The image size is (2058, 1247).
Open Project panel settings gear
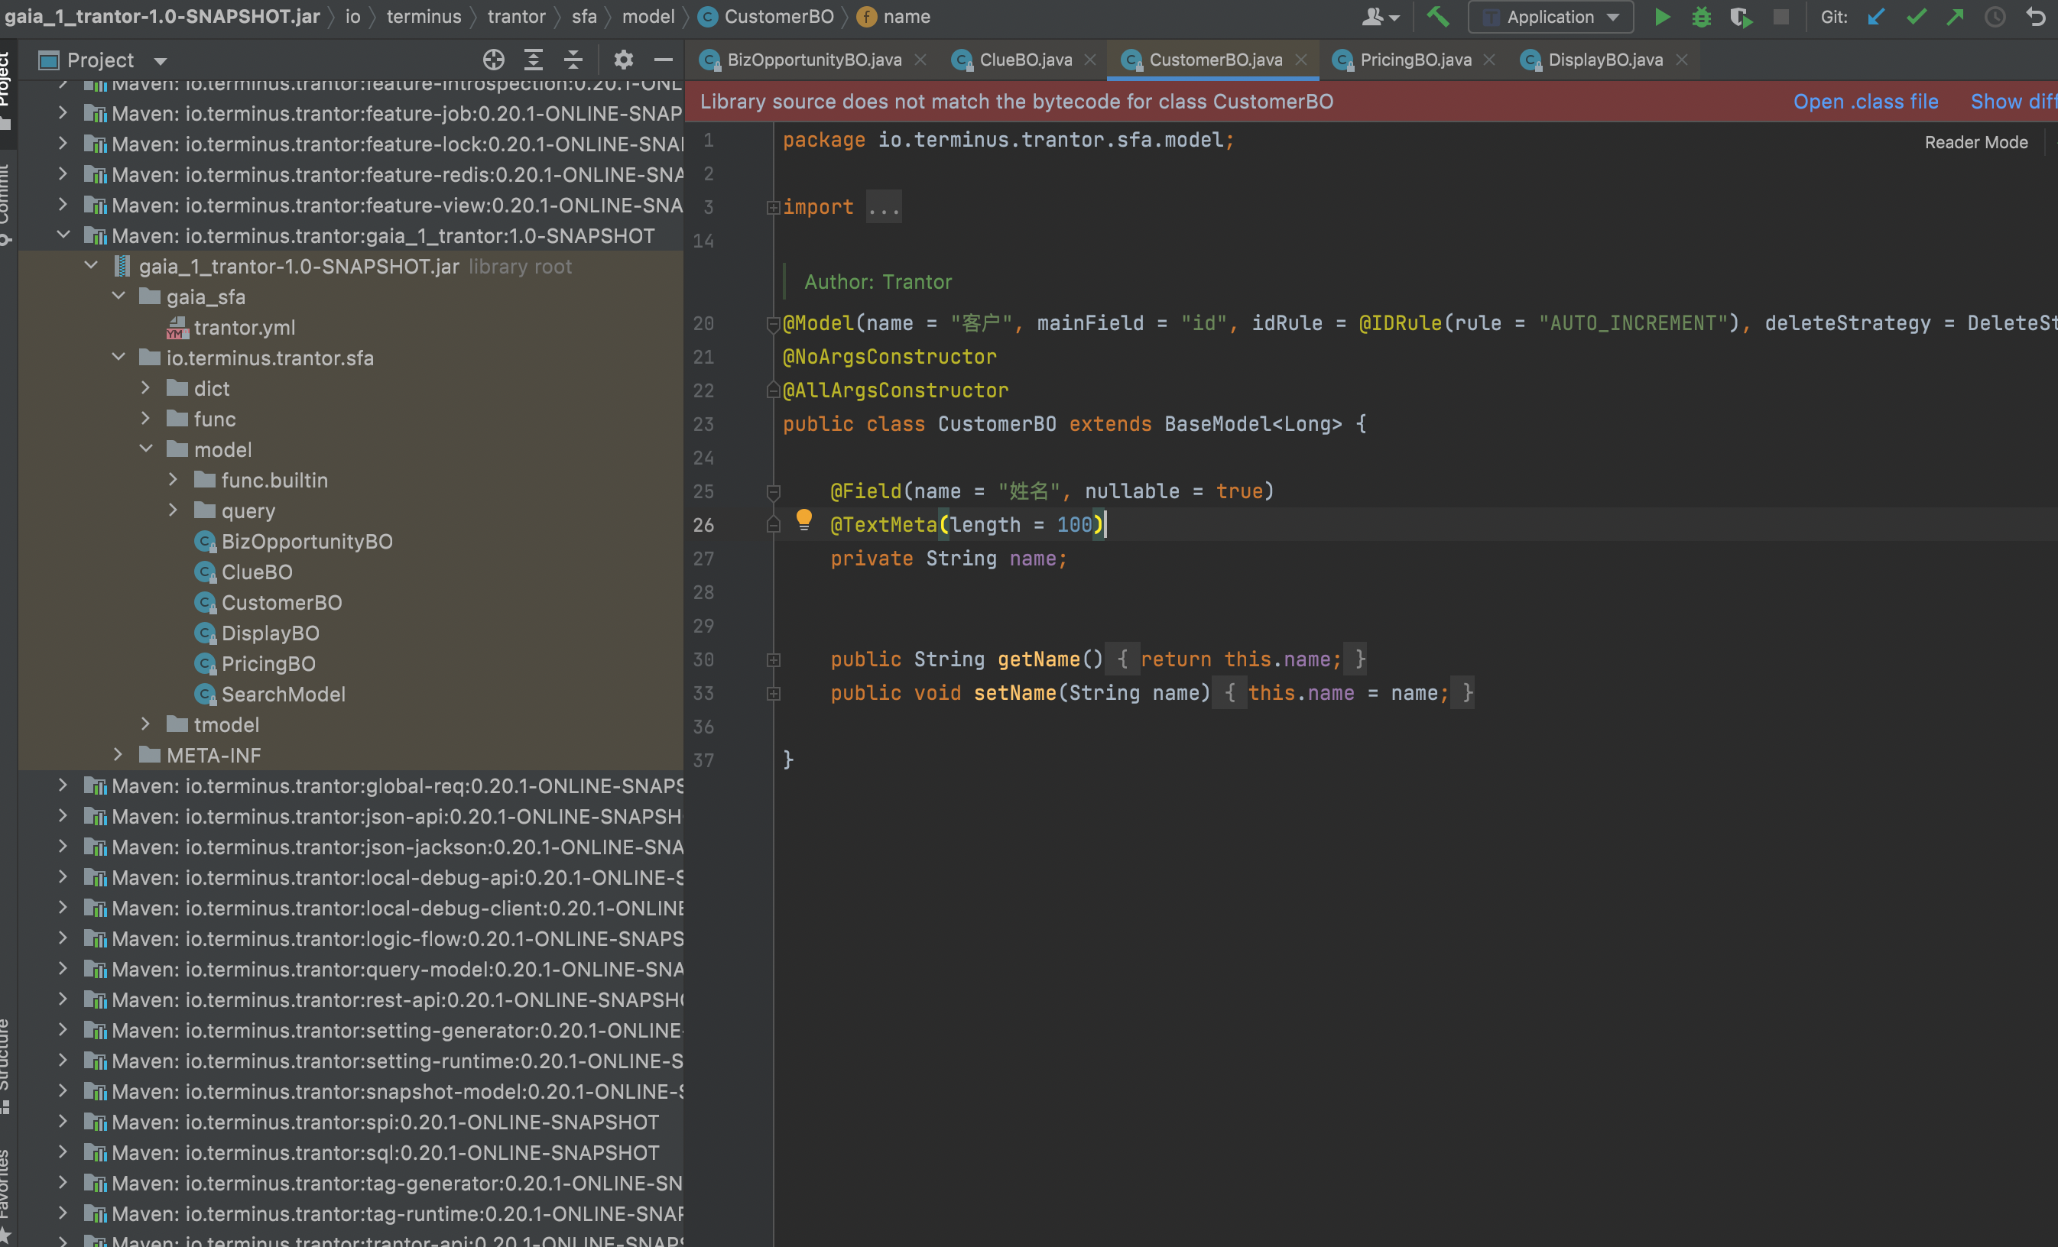(x=623, y=60)
